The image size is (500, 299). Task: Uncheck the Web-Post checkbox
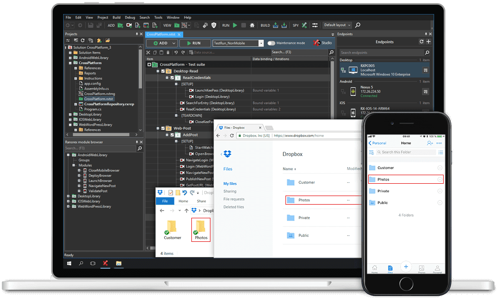coord(163,128)
